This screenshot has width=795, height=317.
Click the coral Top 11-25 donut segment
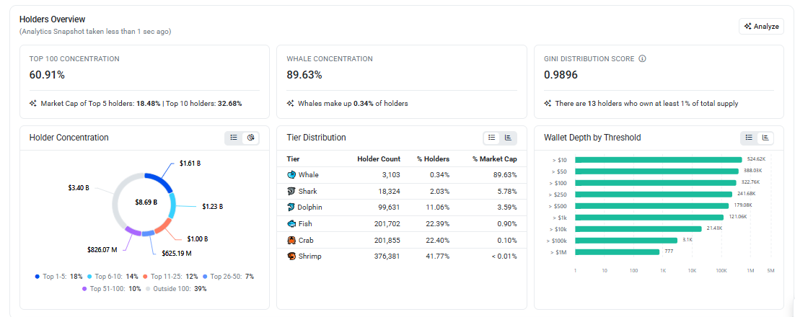coord(164,226)
